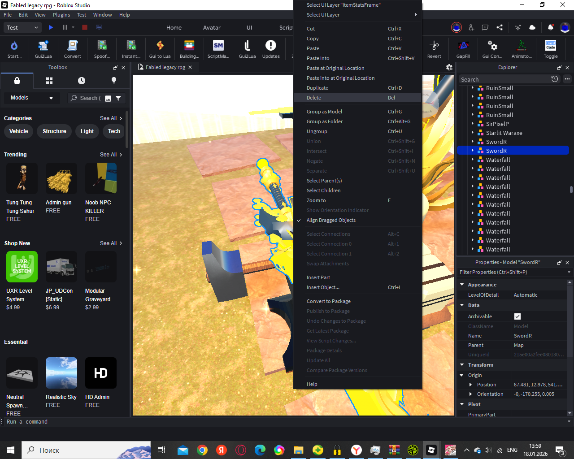Open the Spoof plugin icon

tap(102, 49)
